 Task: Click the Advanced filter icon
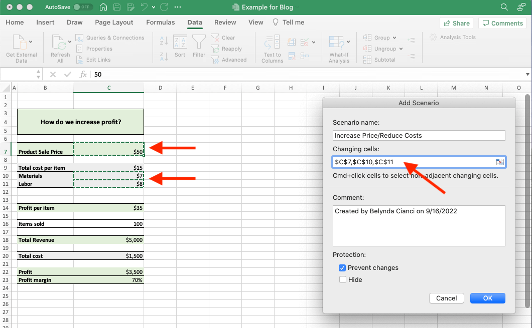[x=231, y=59]
